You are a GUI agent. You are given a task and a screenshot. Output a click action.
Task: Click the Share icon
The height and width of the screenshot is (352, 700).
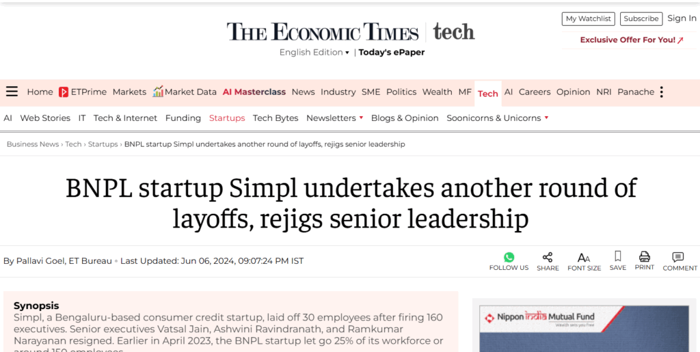point(548,257)
